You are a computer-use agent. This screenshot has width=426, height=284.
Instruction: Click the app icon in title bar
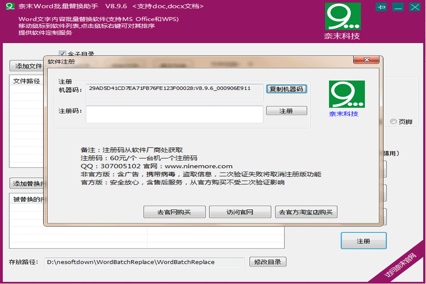pos(10,6)
